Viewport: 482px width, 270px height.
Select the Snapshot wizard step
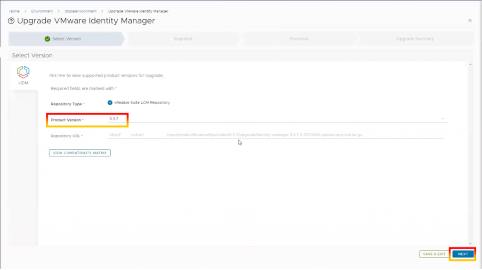pyautogui.click(x=183, y=39)
